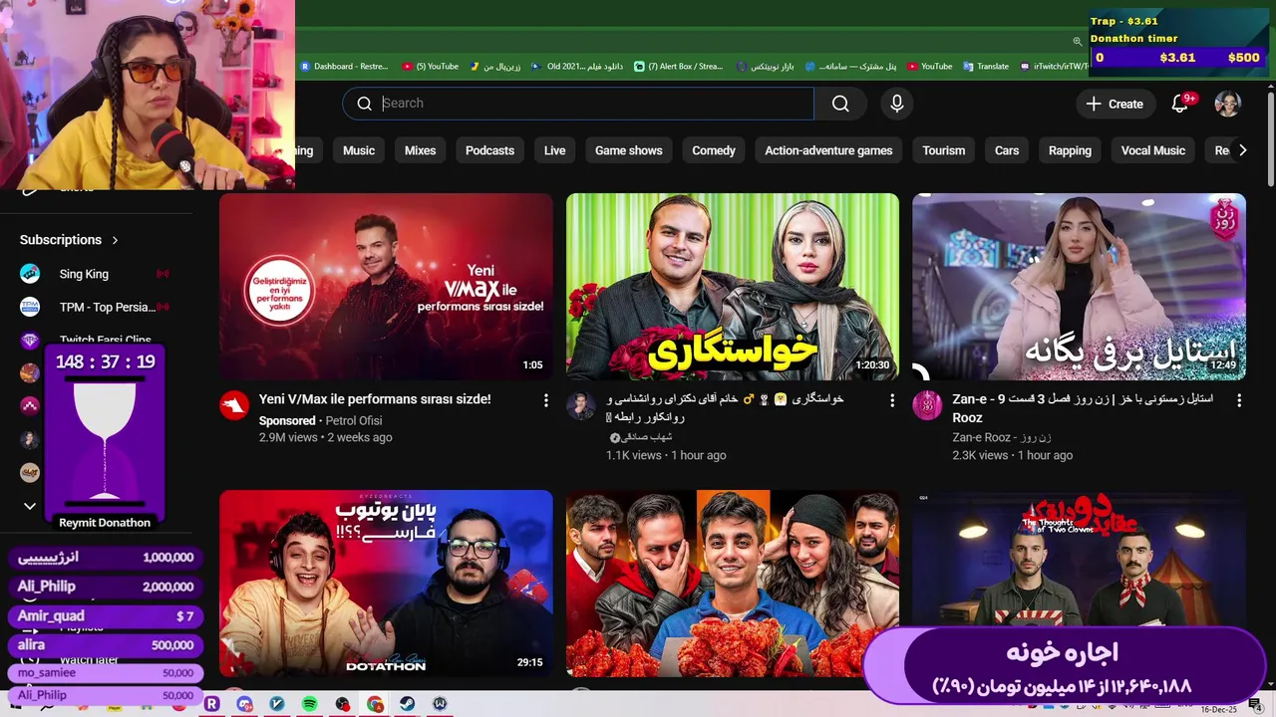Play the خواستگاری 1:20:30 video thumbnail

tap(733, 287)
